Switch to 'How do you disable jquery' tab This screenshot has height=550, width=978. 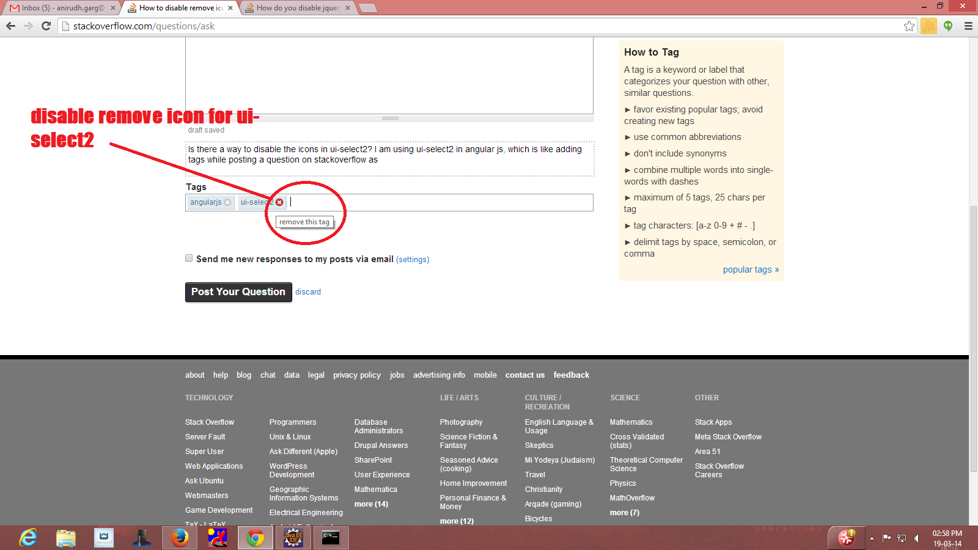click(x=298, y=8)
